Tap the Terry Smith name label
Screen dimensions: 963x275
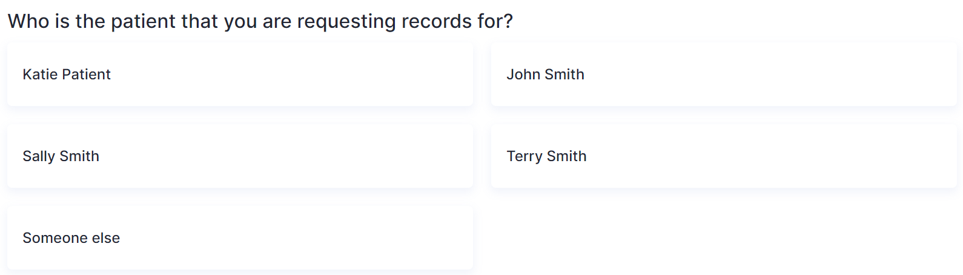point(546,156)
